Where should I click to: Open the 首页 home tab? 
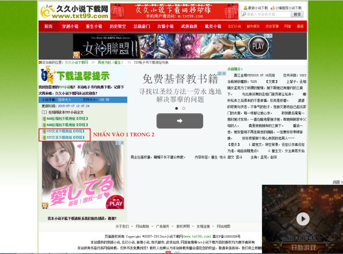[48, 26]
